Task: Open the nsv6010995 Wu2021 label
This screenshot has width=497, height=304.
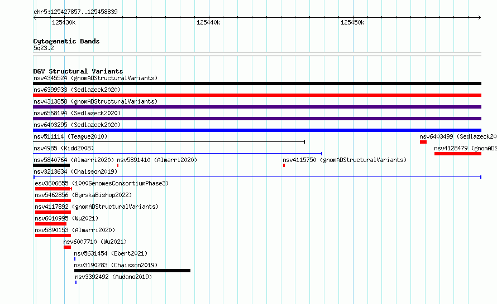Action: pyautogui.click(x=66, y=218)
